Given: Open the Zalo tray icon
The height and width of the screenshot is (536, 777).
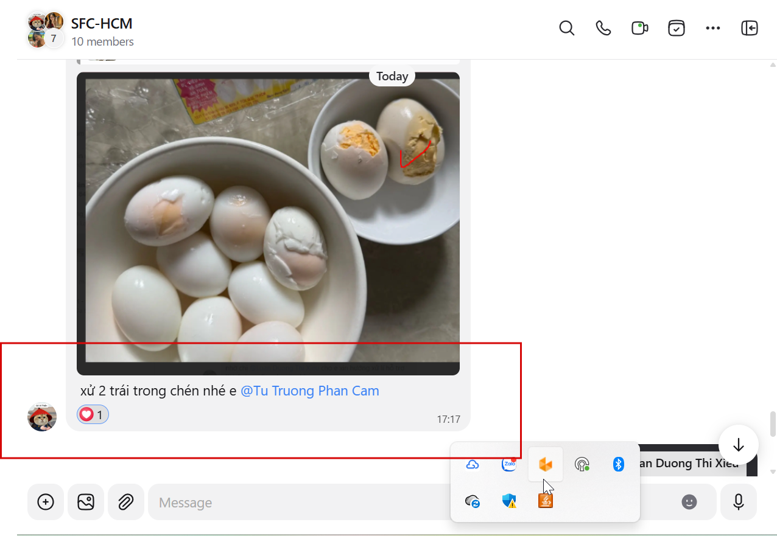Looking at the screenshot, I should [x=509, y=464].
